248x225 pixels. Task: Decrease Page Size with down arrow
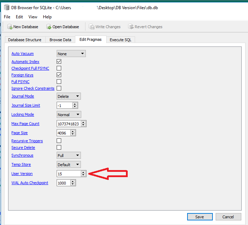[73, 135]
